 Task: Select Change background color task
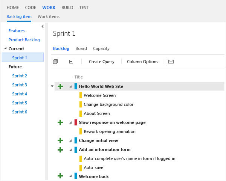[108, 104]
